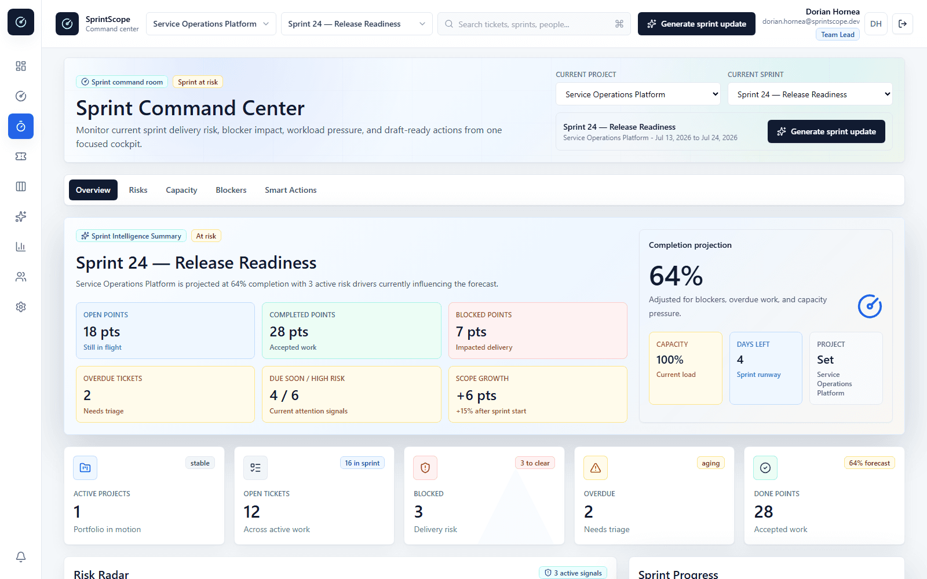Click the top bar Generate sprint update button
Viewport: 927px width, 579px height.
(696, 24)
